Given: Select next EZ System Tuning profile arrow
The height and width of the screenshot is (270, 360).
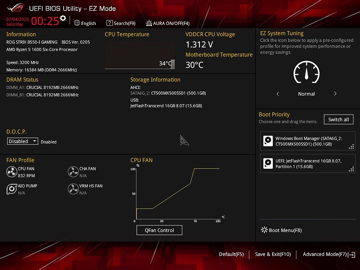Looking at the screenshot, I should [335, 94].
